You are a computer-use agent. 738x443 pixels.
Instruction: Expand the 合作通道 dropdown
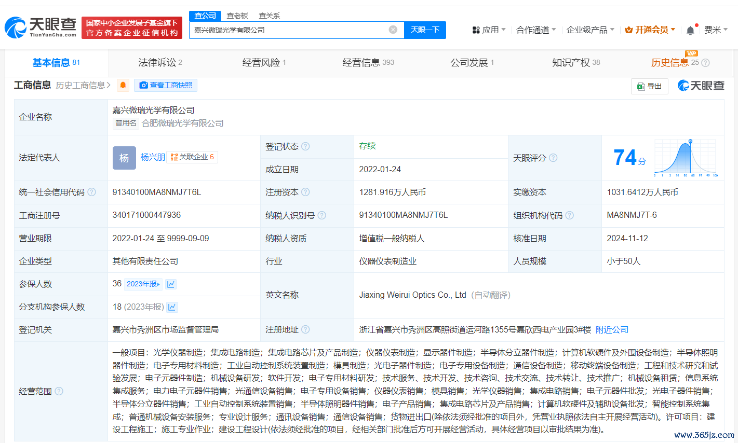tap(536, 30)
